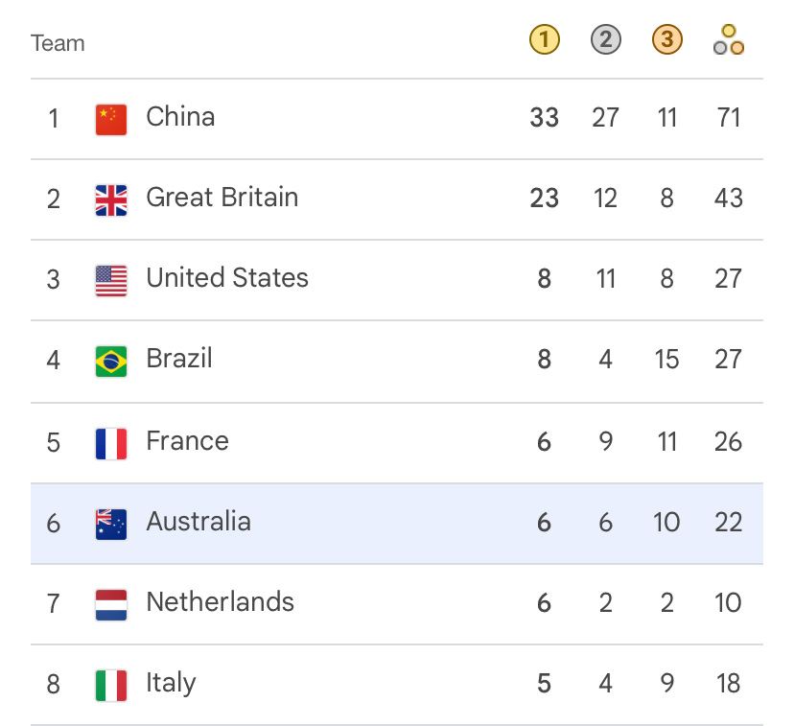Click Brazil's bronze count of 15
The width and height of the screenshot is (794, 726).
pos(666,360)
